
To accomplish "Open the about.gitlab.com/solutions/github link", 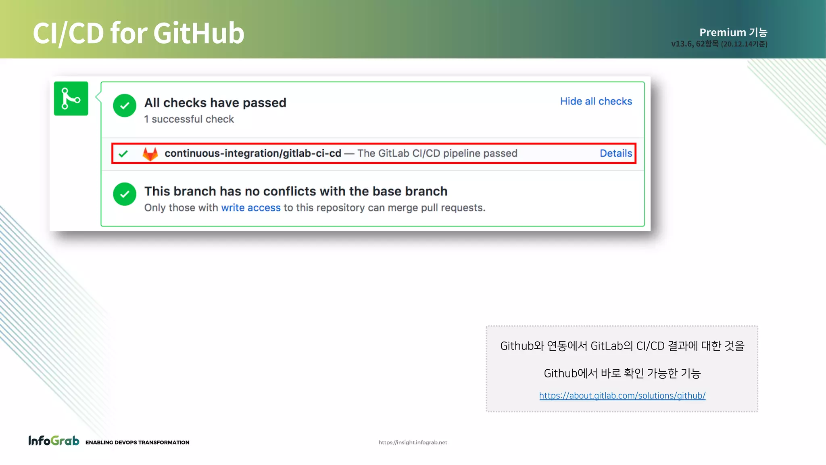I will pyautogui.click(x=622, y=396).
